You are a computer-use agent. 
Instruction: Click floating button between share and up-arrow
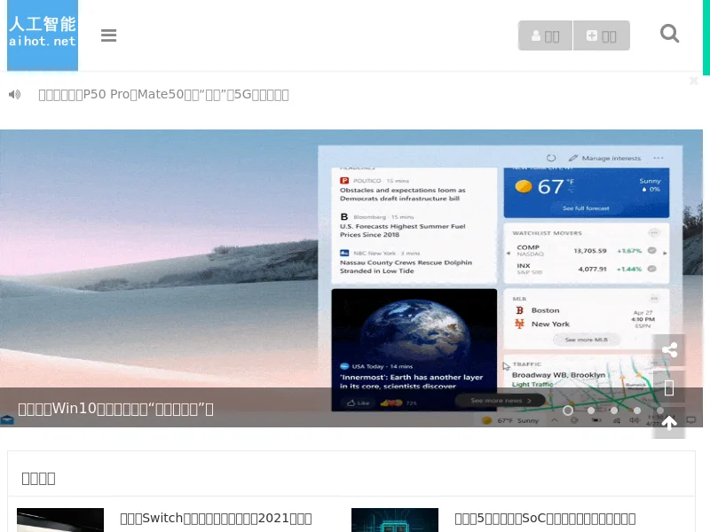[x=669, y=387]
